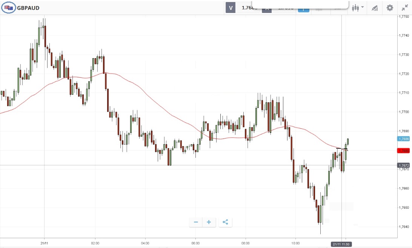The width and height of the screenshot is (412, 248).
Task: Open the indicators and studies tool
Action: (x=375, y=8)
